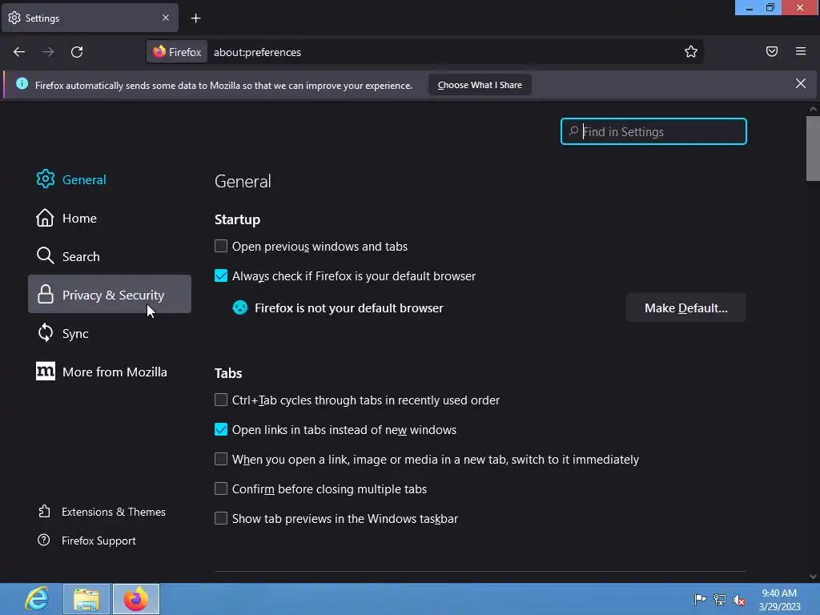820x615 pixels.
Task: Open More from Mozilla category
Action: click(x=109, y=372)
